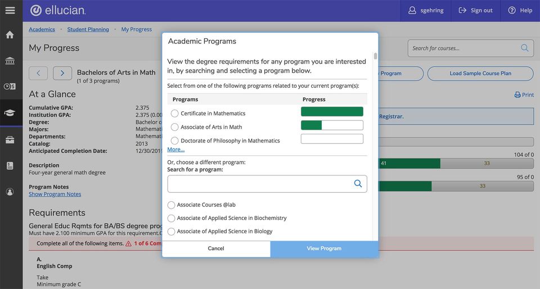Click the Ellucian logo in the header

pyautogui.click(x=57, y=10)
